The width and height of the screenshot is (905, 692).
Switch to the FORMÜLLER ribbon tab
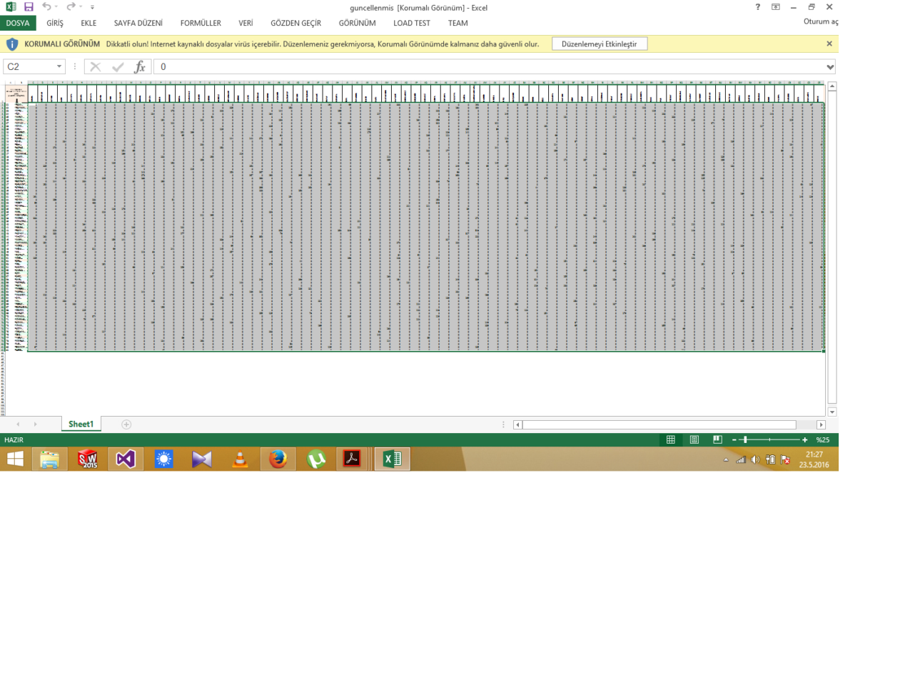point(201,23)
